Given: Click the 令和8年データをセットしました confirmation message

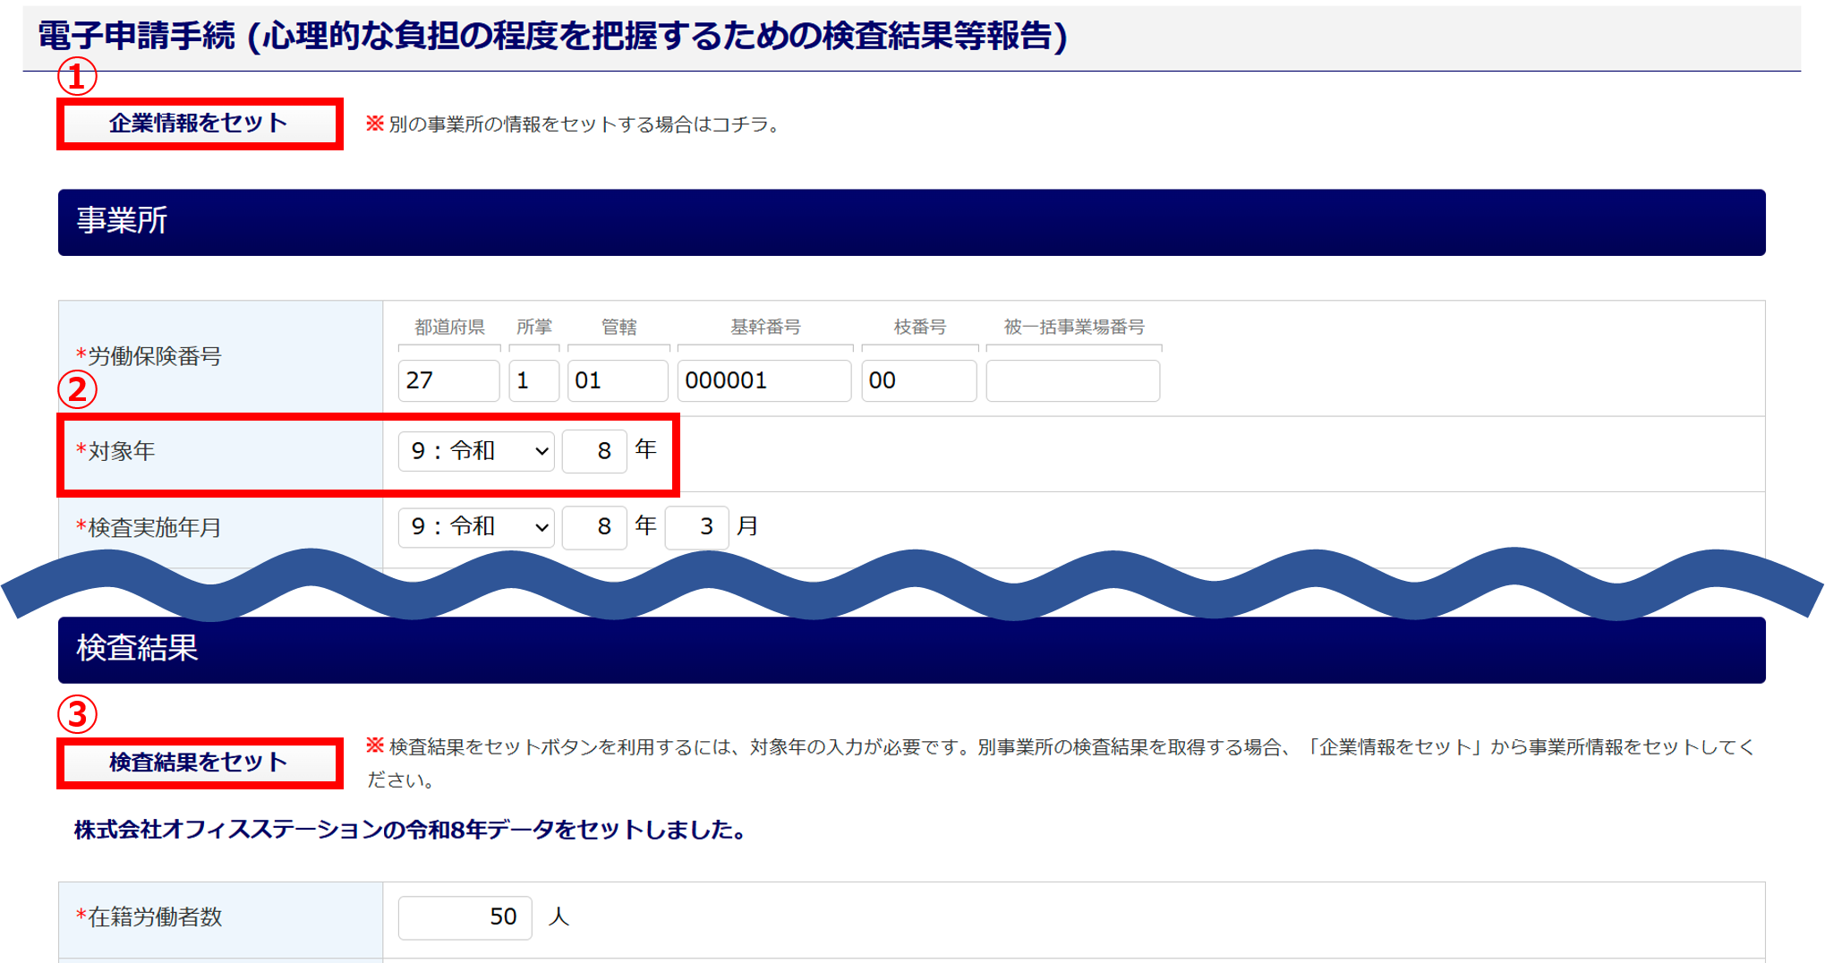Looking at the screenshot, I should tap(410, 831).
